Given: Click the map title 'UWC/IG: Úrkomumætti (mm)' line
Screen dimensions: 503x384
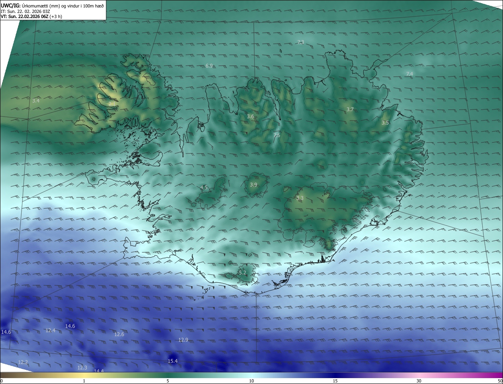Looking at the screenshot, I should [x=52, y=5].
